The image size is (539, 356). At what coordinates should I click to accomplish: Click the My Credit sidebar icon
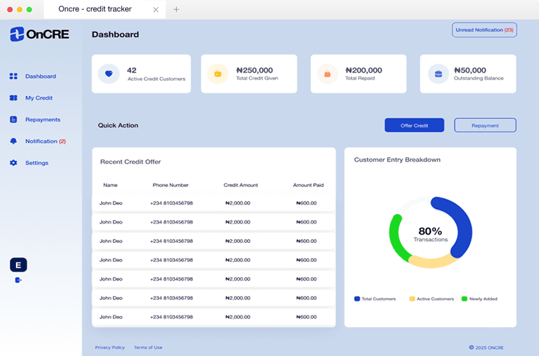click(x=13, y=98)
